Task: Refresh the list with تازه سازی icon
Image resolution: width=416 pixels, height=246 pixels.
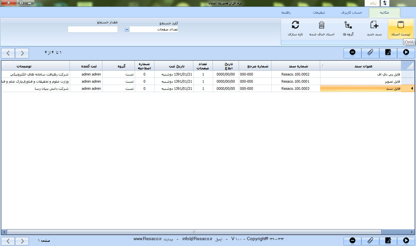Action: pos(295,29)
